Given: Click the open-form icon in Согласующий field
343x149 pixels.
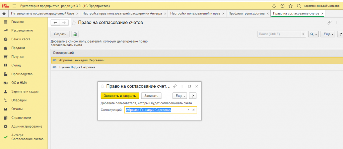Looking at the screenshot, I should click(x=194, y=110).
